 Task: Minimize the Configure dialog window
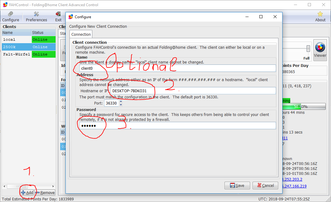[247, 17]
